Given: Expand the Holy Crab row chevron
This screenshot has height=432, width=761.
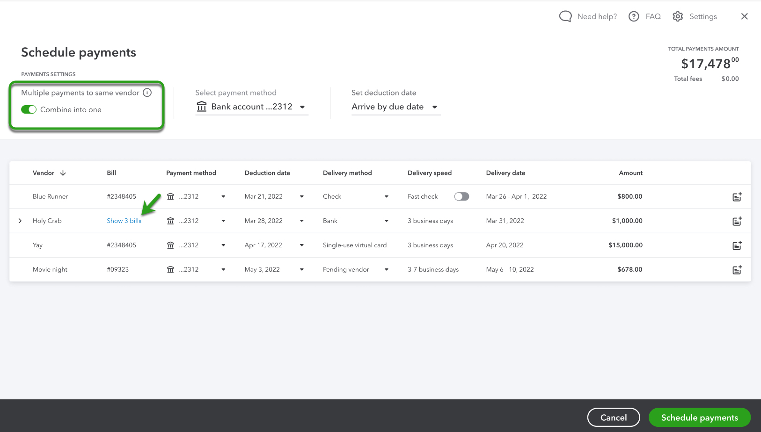Looking at the screenshot, I should (20, 221).
